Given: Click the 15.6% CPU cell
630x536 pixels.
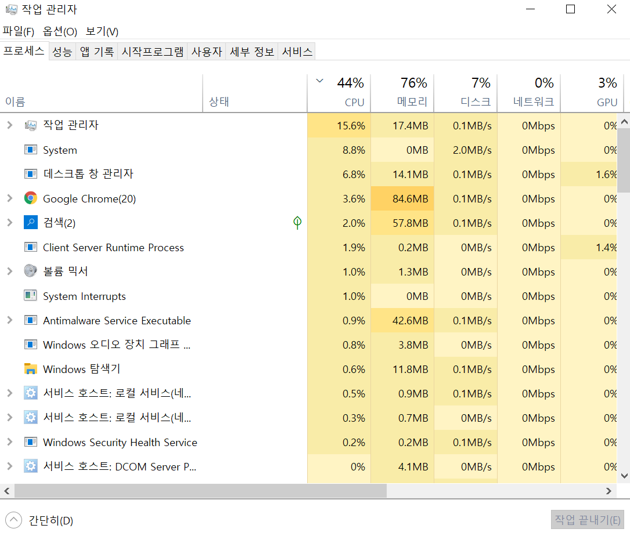Looking at the screenshot, I should pyautogui.click(x=339, y=126).
